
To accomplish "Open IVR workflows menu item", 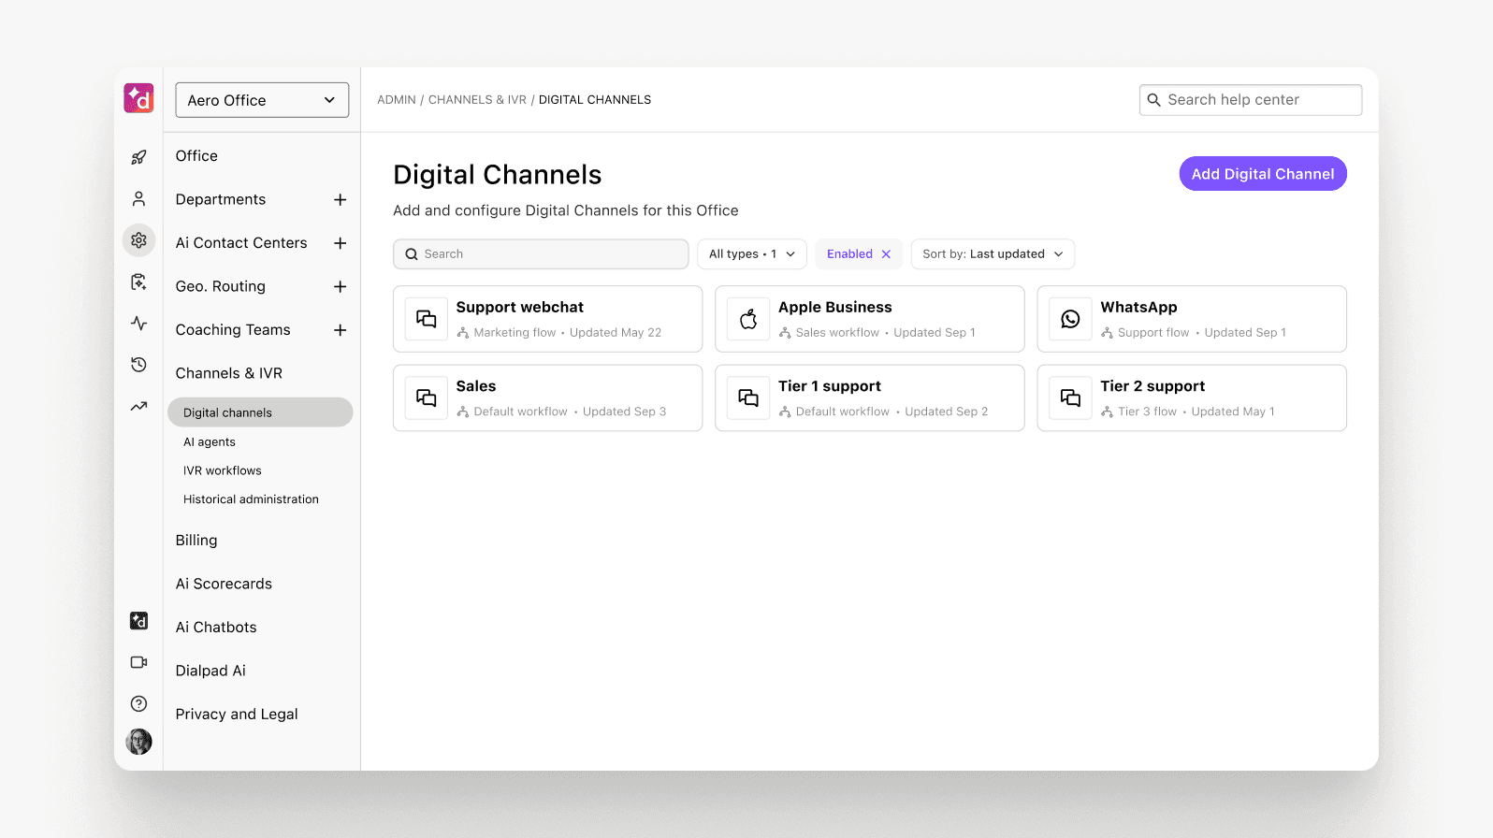I will (x=223, y=470).
